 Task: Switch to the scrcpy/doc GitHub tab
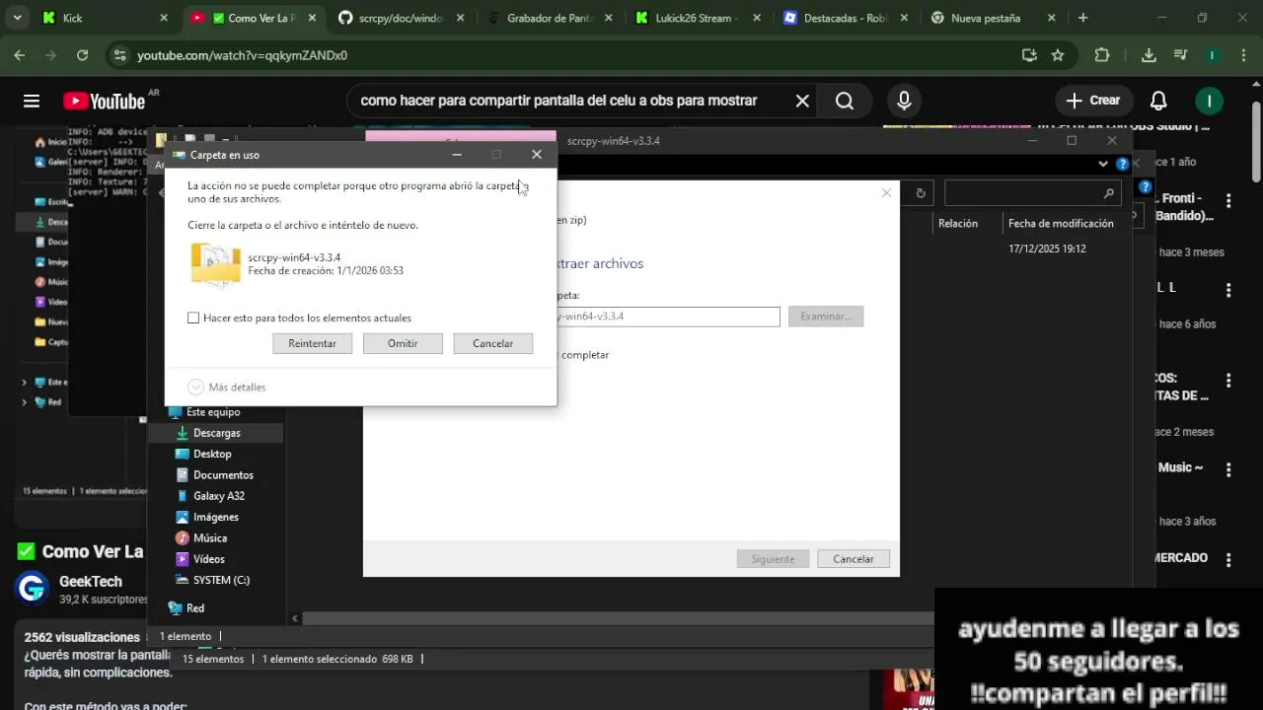(402, 18)
